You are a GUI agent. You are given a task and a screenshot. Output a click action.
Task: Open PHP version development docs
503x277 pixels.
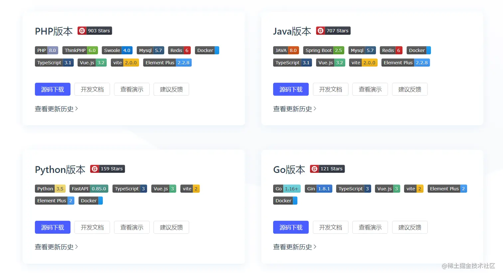[92, 89]
